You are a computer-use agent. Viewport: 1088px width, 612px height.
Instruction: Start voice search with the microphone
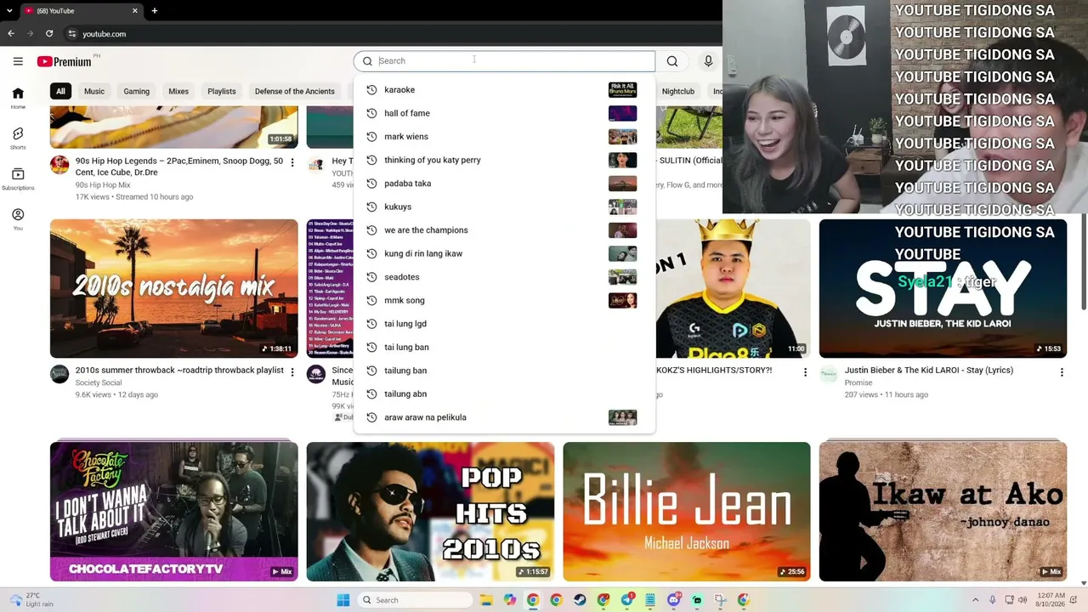pyautogui.click(x=708, y=61)
